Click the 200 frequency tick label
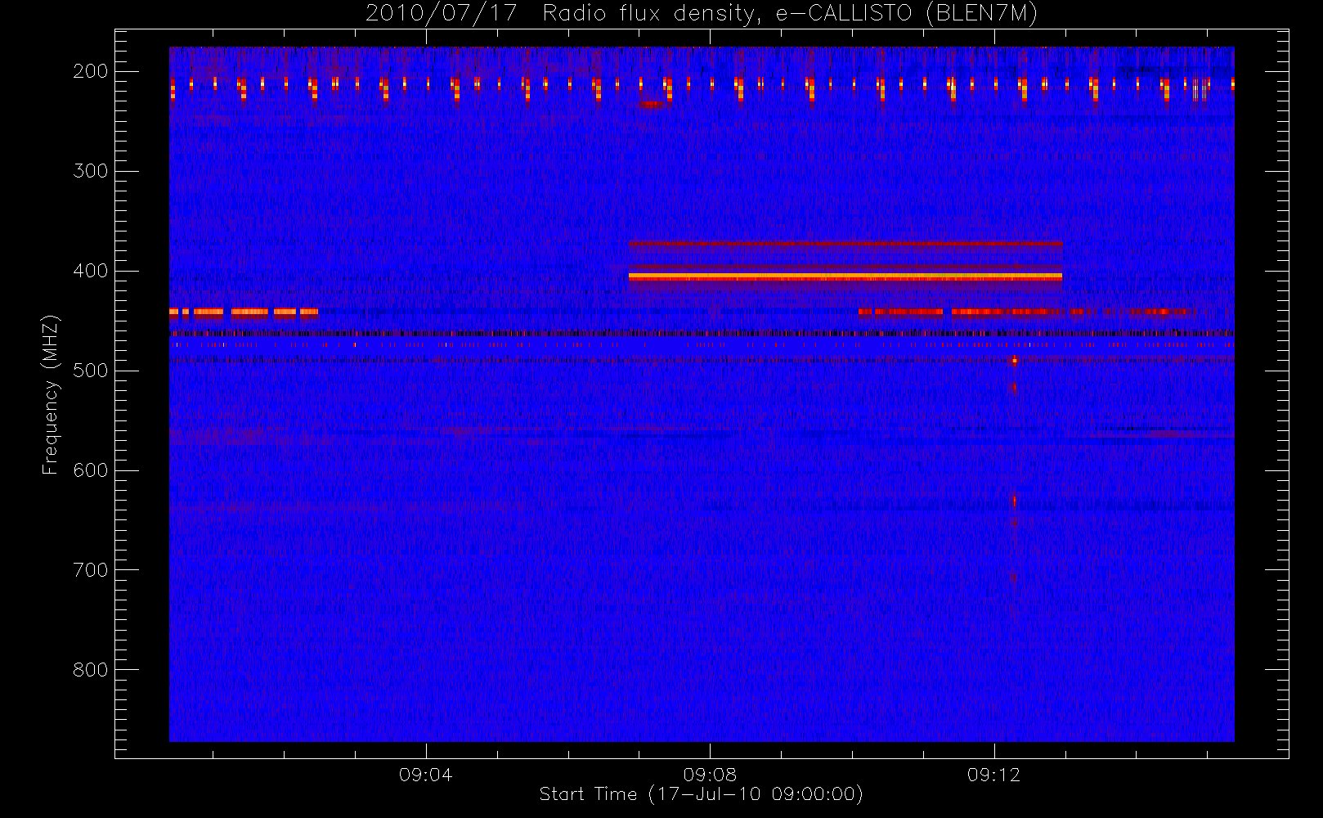Screen dimensions: 1323x818 (x=91, y=71)
